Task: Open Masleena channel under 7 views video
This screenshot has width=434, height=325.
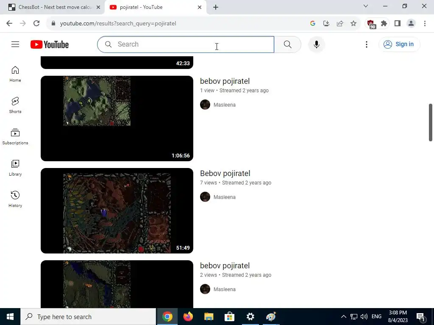Action: [225, 197]
